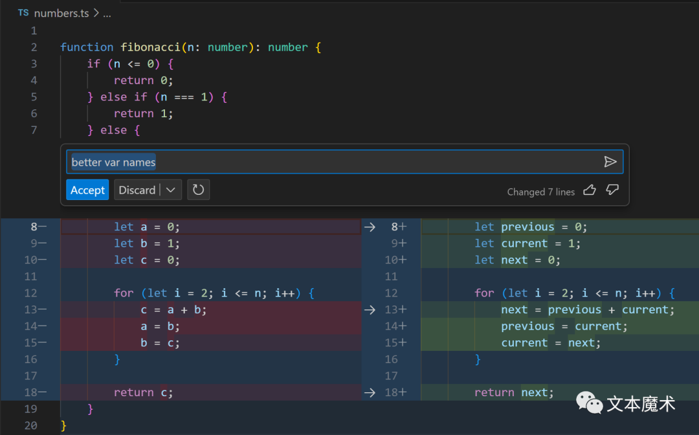Select numbers.ts in the breadcrumb

click(61, 14)
